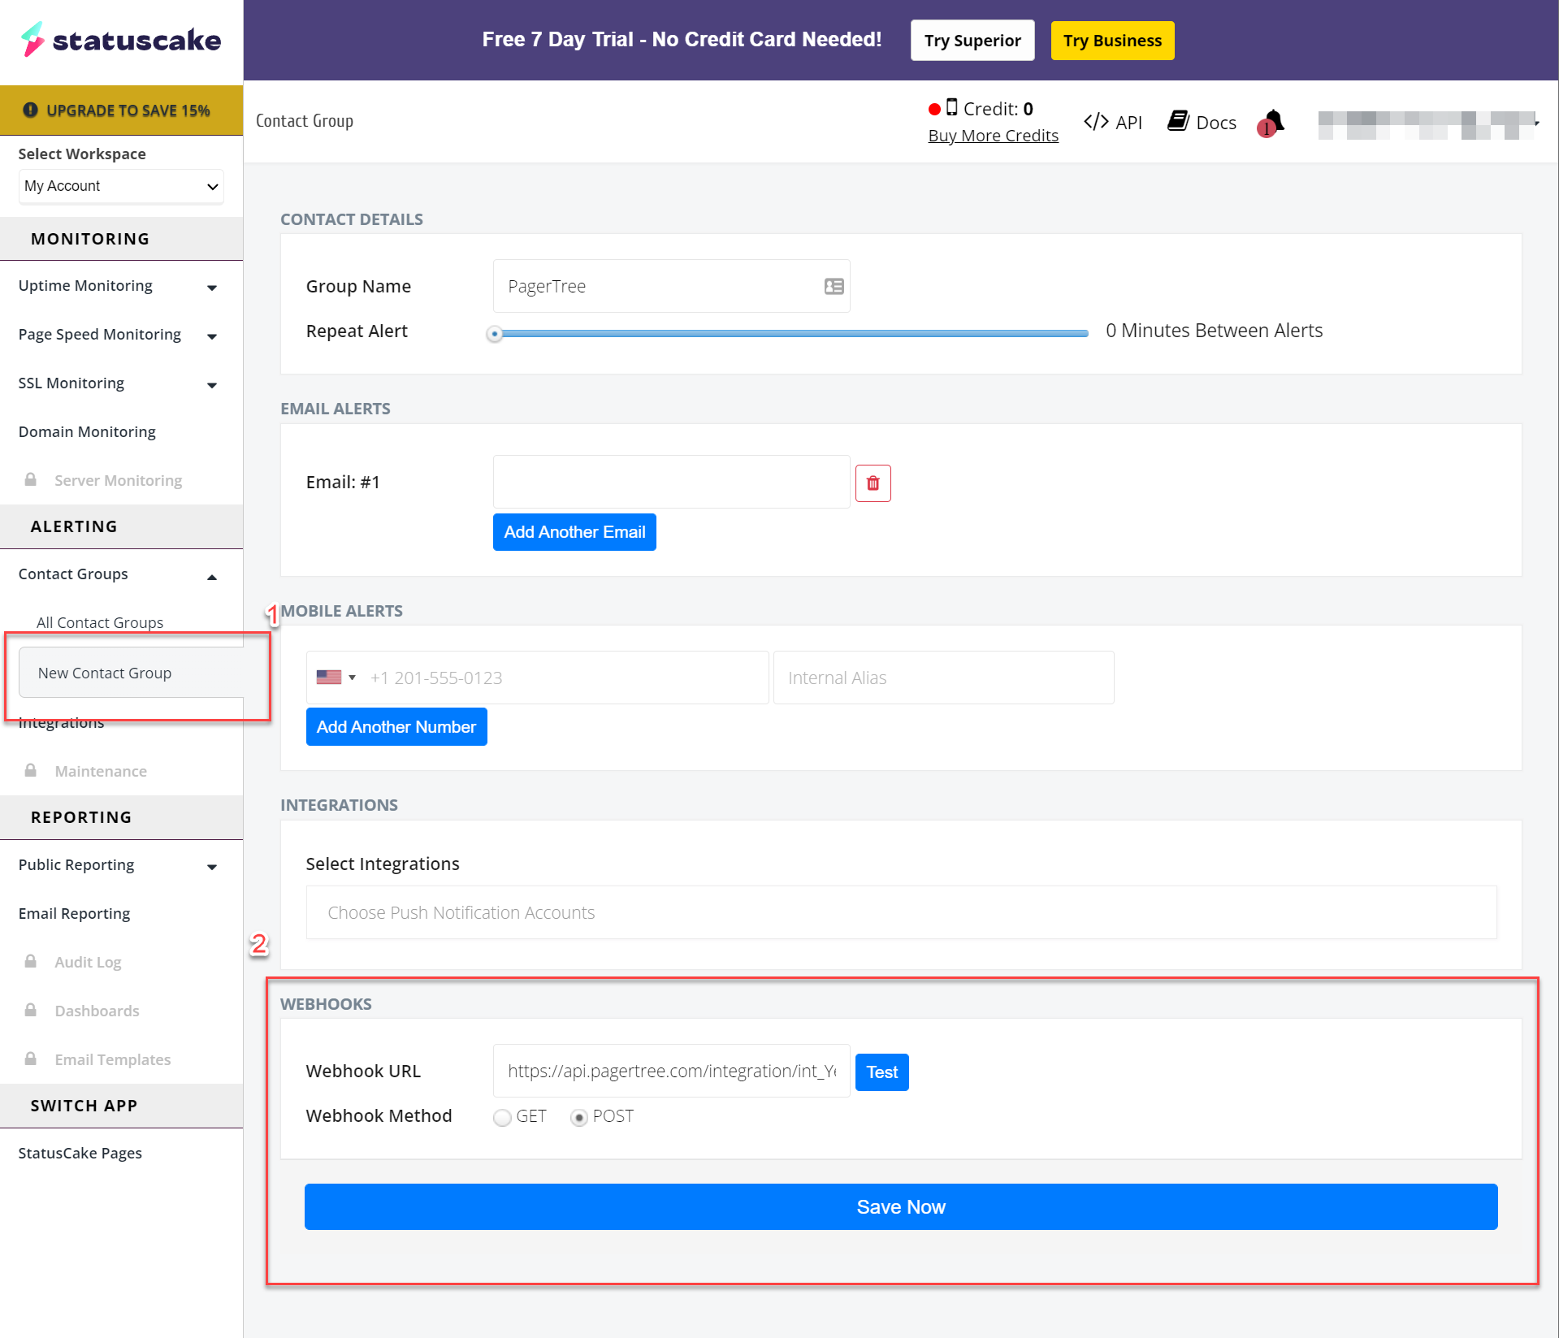
Task: Open the US flag country code selector
Action: 336,678
